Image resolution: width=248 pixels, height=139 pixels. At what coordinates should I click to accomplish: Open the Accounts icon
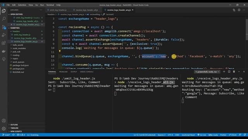(x=3, y=121)
